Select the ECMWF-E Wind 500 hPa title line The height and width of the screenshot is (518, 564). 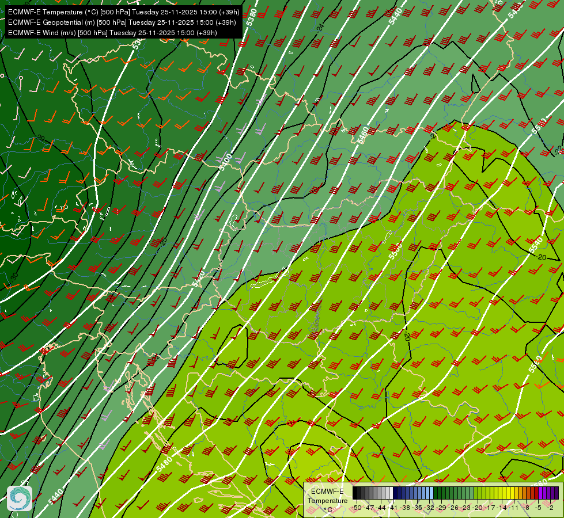[x=112, y=33]
